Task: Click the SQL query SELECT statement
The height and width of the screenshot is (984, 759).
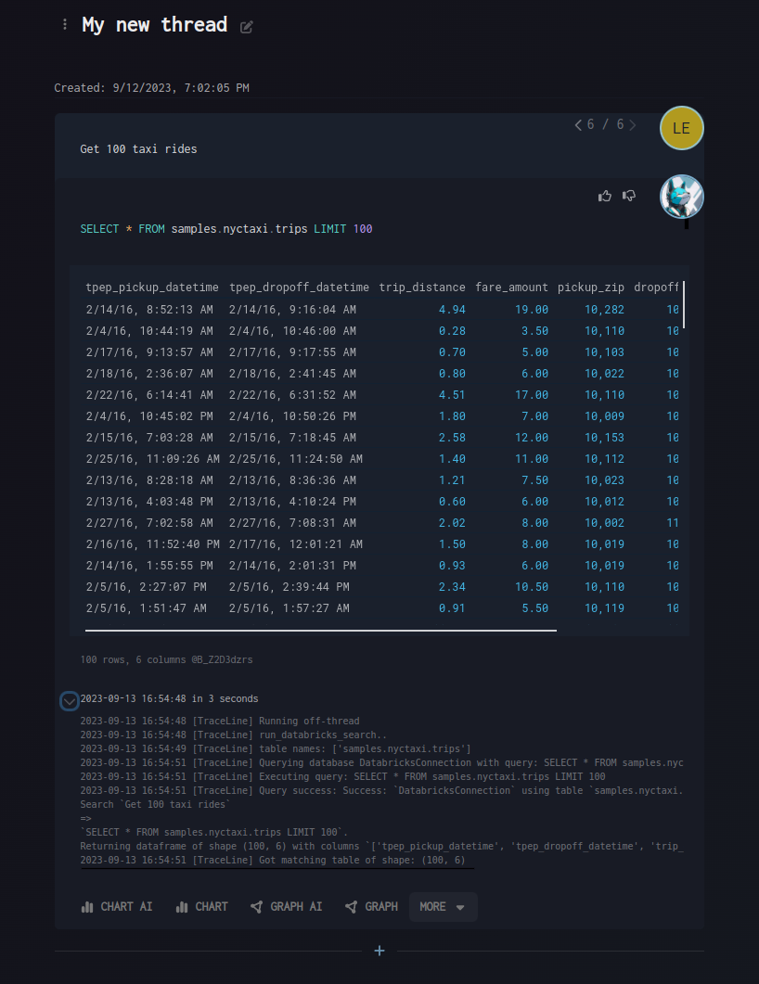Action: coord(226,228)
